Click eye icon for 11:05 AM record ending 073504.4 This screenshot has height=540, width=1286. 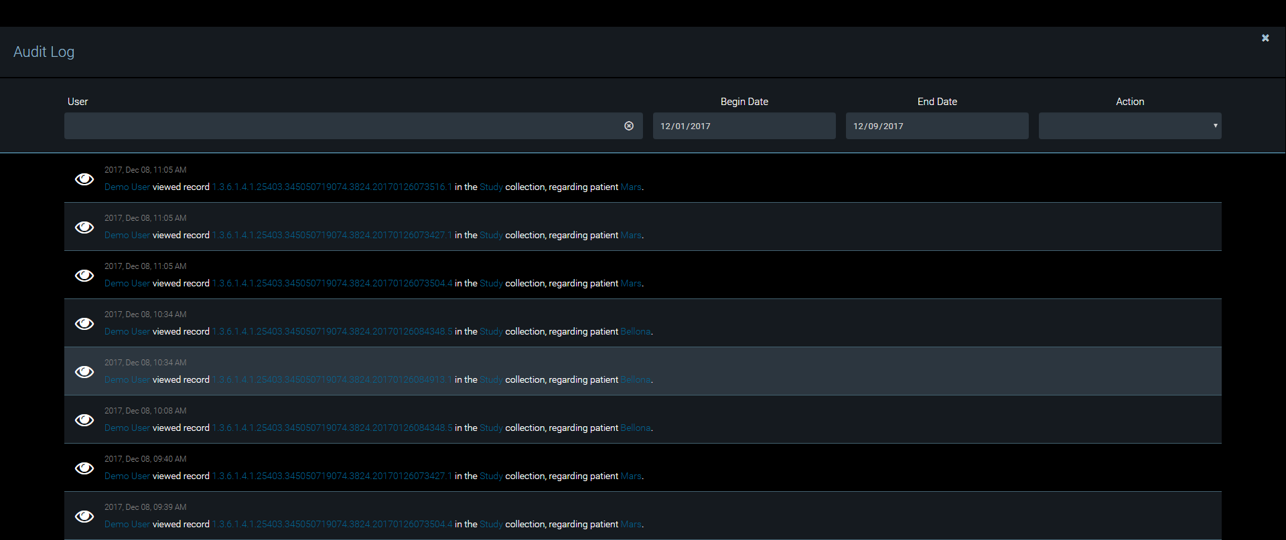point(84,276)
